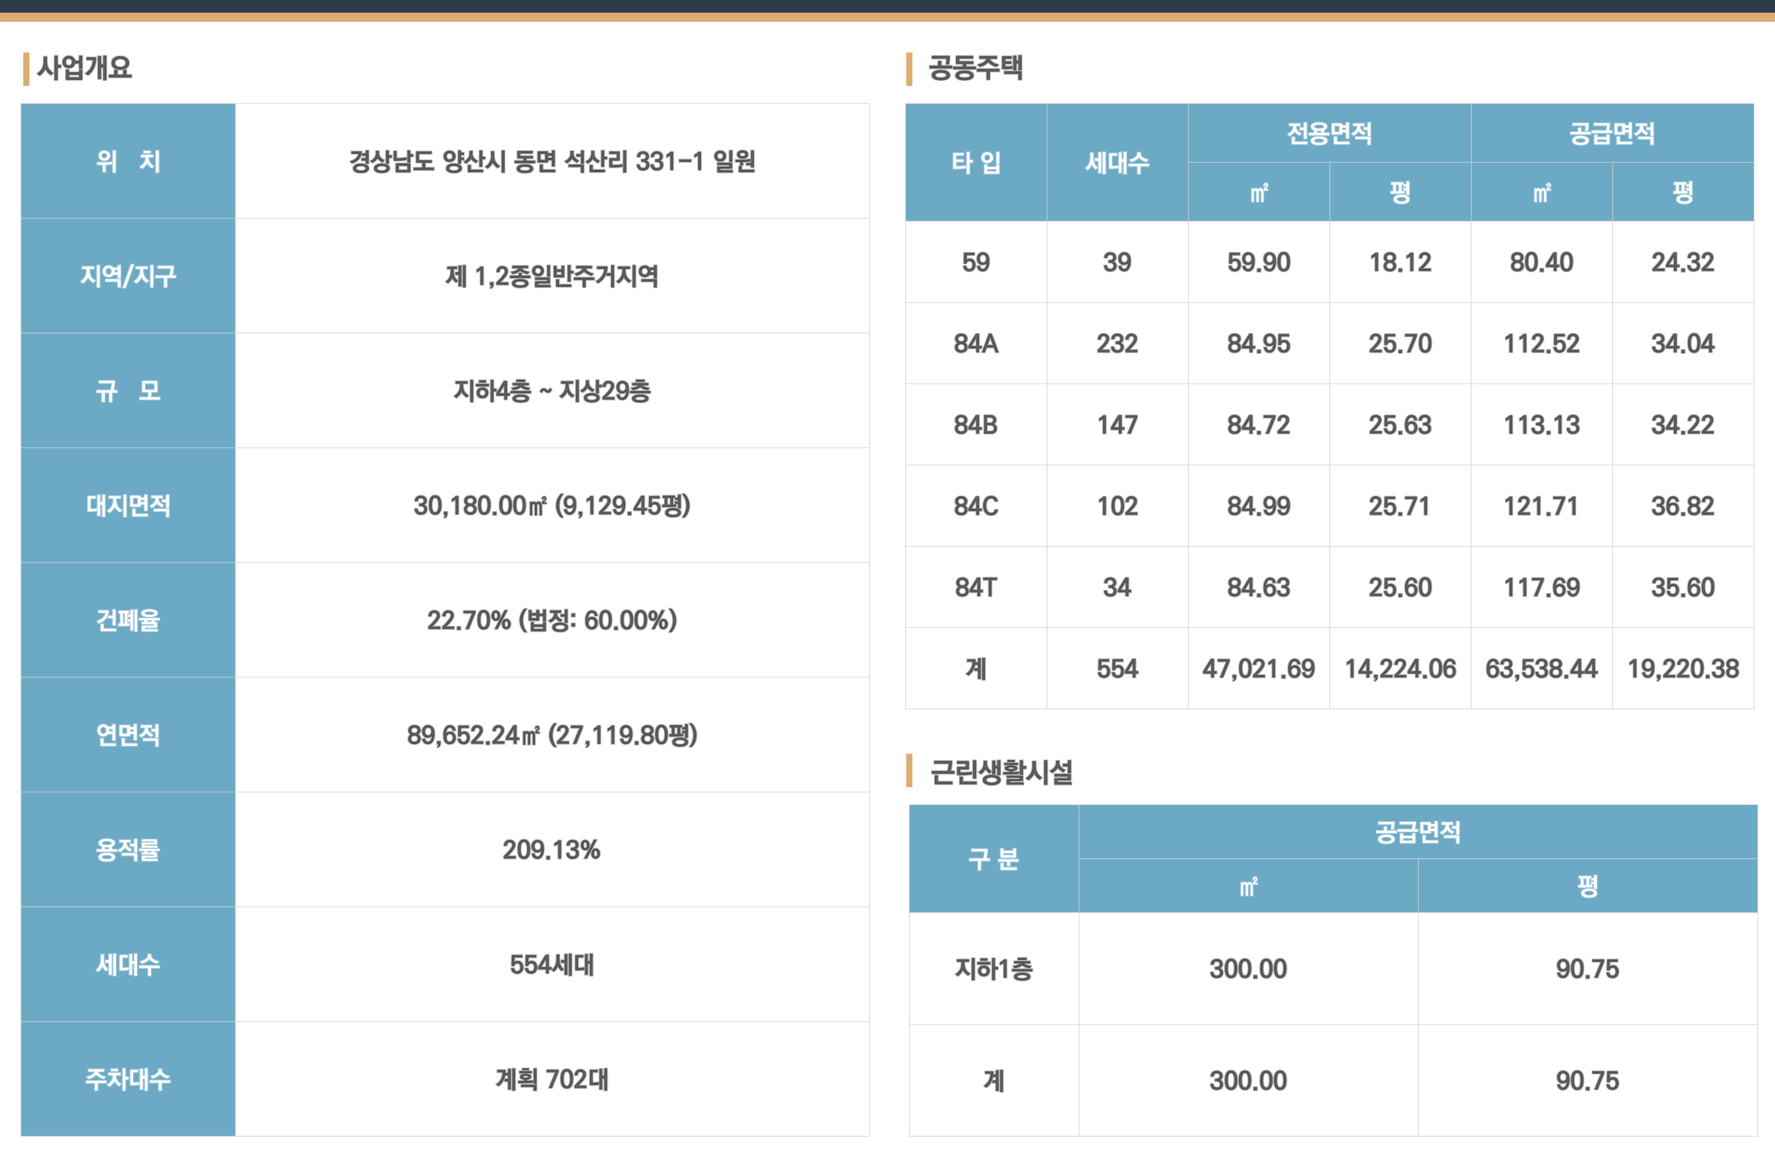Select the 84C type row label
This screenshot has width=1775, height=1157.
tap(976, 506)
